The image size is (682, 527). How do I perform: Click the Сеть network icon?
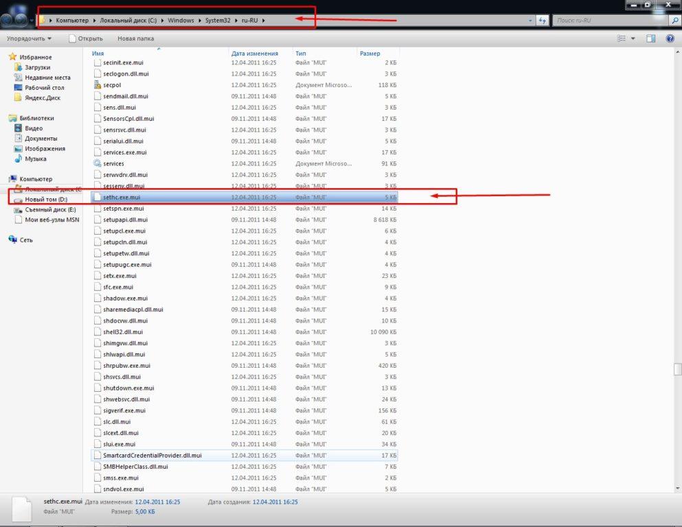[12, 239]
